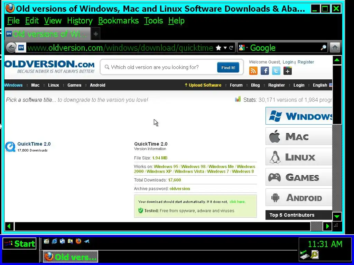Reload the page with the refresh icon

231,48
